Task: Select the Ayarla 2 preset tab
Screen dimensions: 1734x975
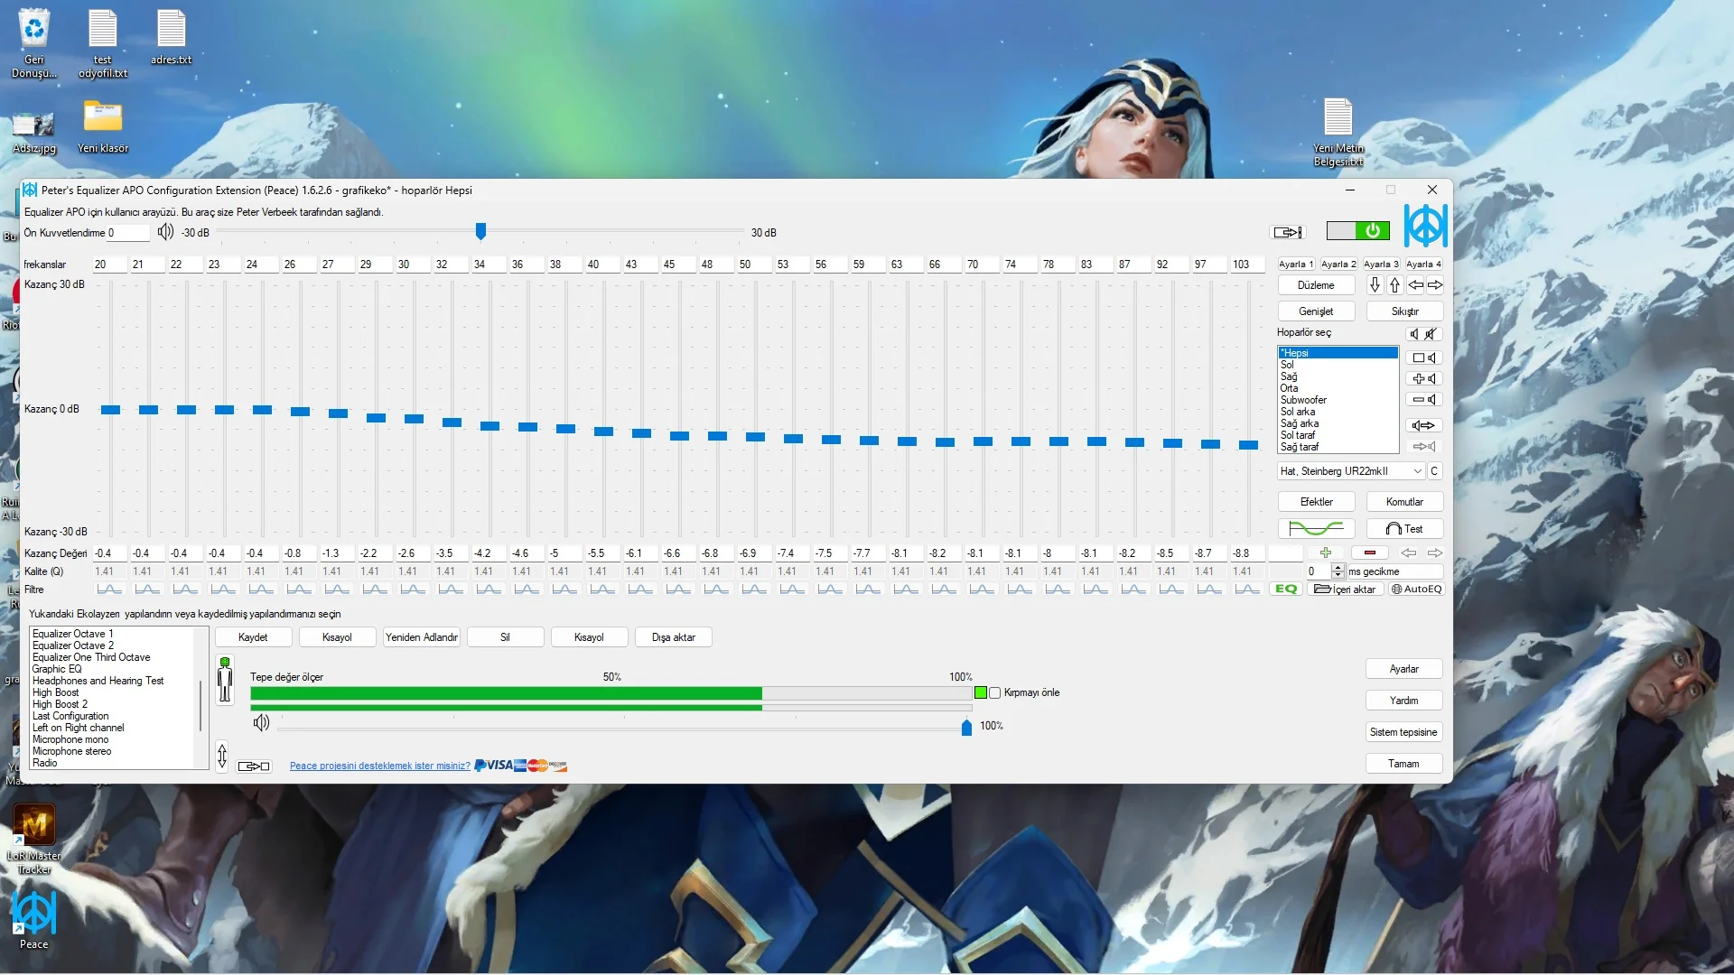Action: [1338, 265]
